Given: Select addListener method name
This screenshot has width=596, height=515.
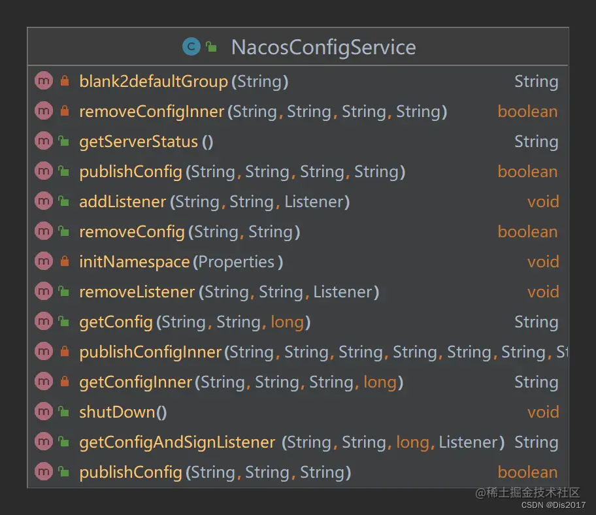Looking at the screenshot, I should coord(123,201).
